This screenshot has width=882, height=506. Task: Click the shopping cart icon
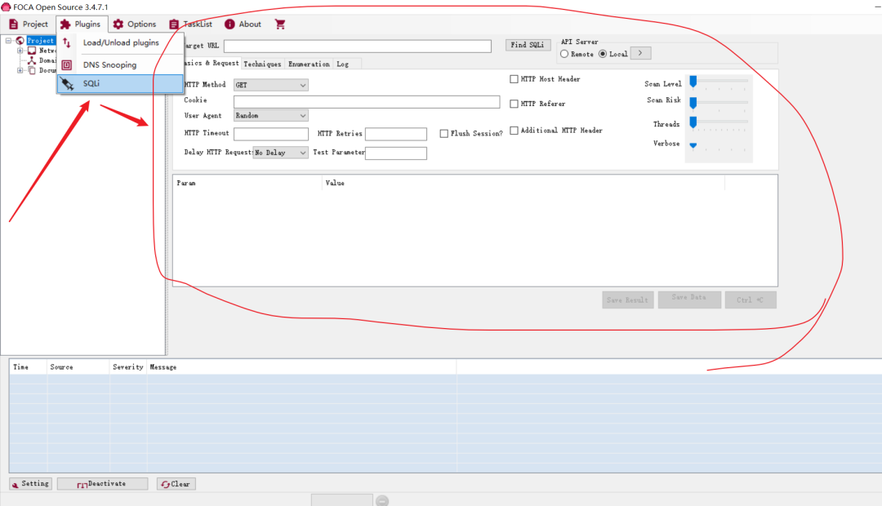[x=280, y=24]
